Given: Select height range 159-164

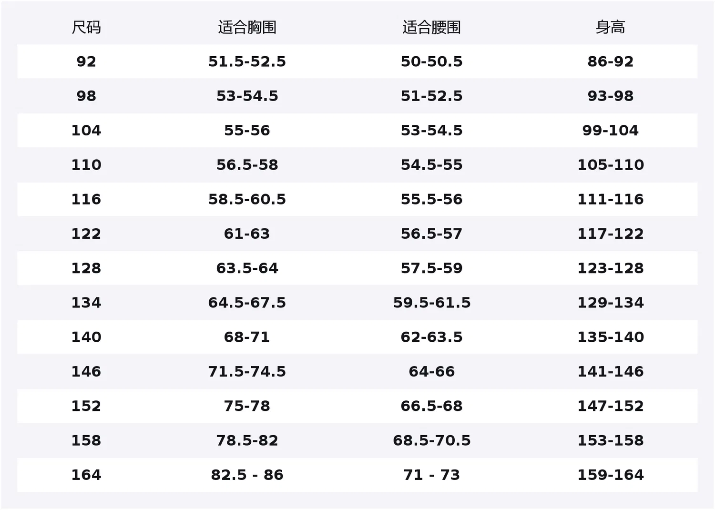Looking at the screenshot, I should 610,475.
